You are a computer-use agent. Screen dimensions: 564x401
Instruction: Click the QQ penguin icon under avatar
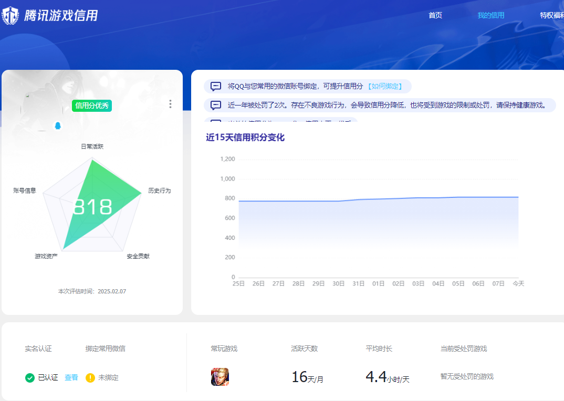[58, 125]
